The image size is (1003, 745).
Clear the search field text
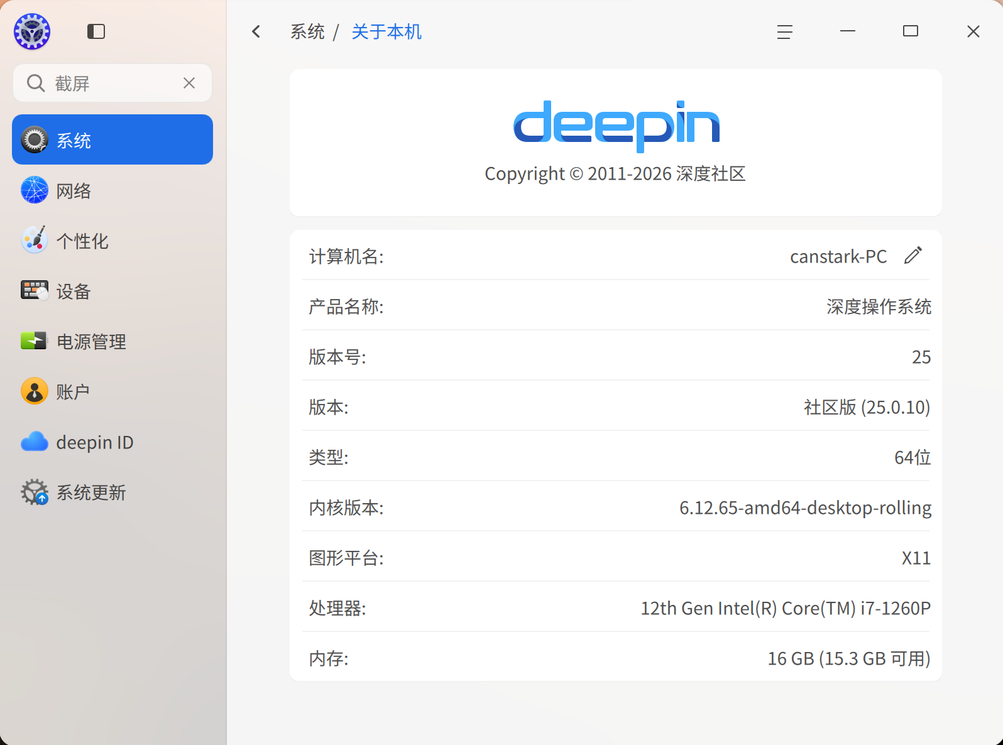coord(189,83)
